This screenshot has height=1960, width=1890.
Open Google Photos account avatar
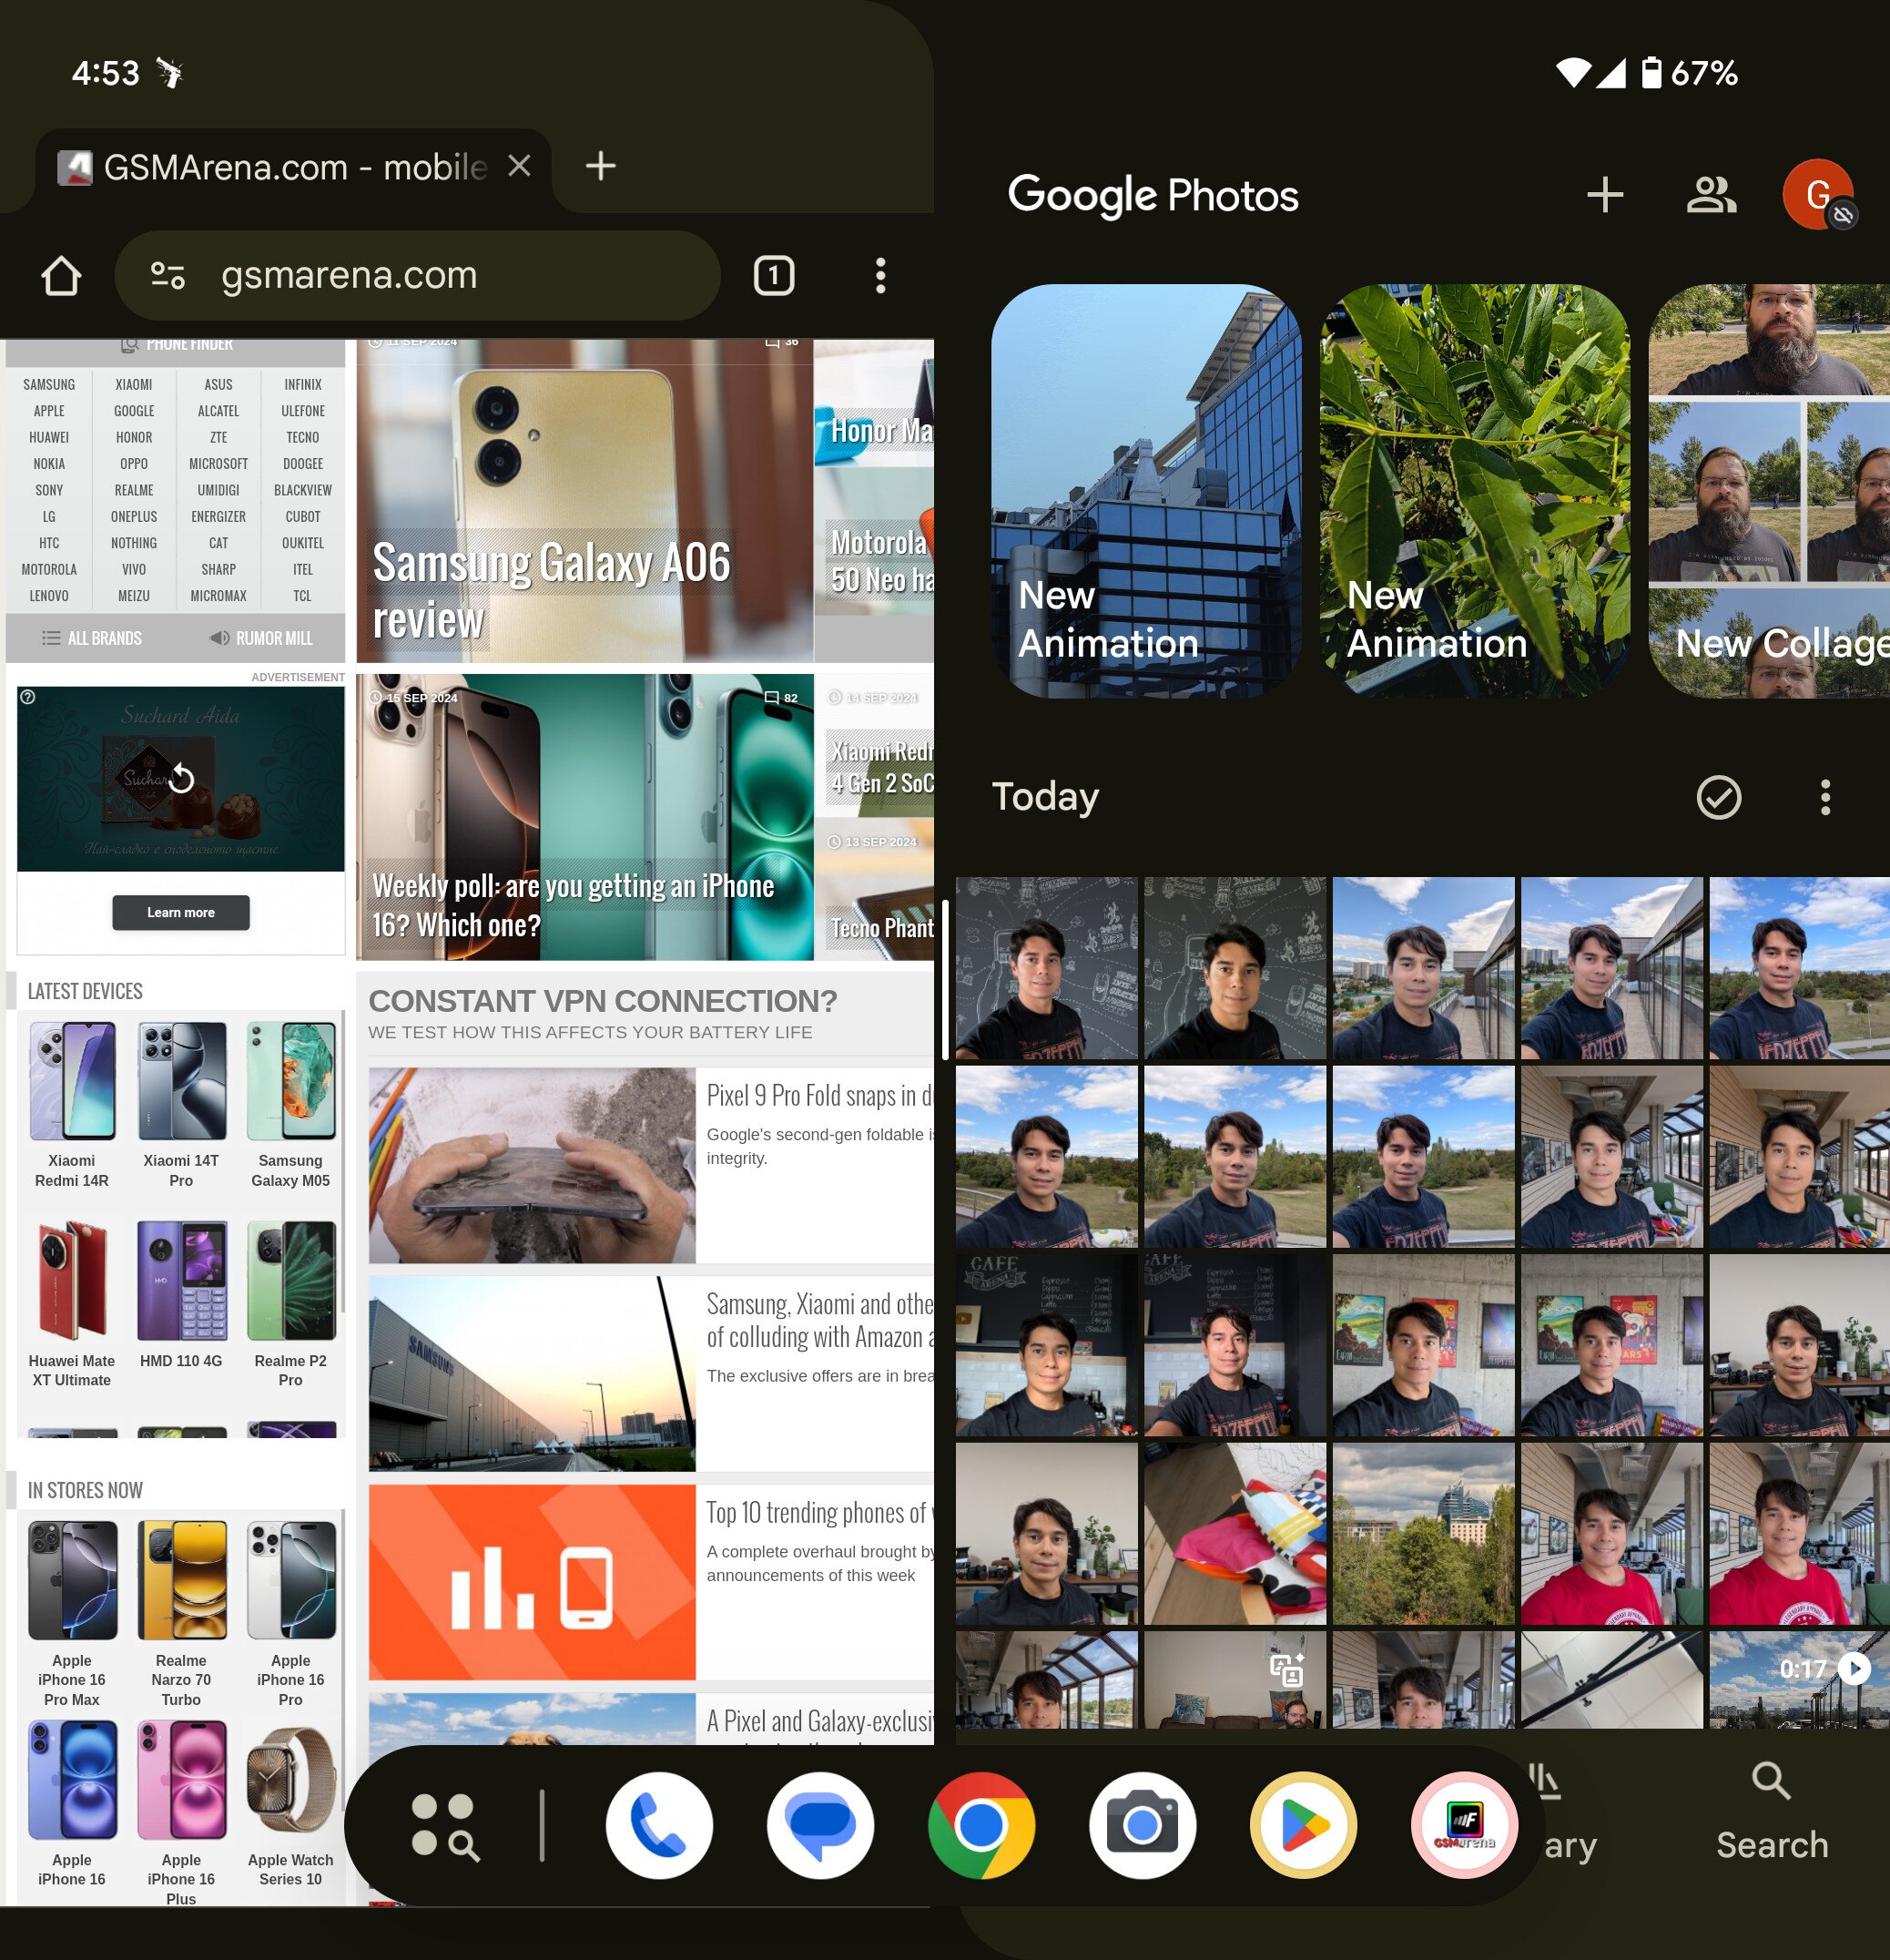click(1818, 194)
